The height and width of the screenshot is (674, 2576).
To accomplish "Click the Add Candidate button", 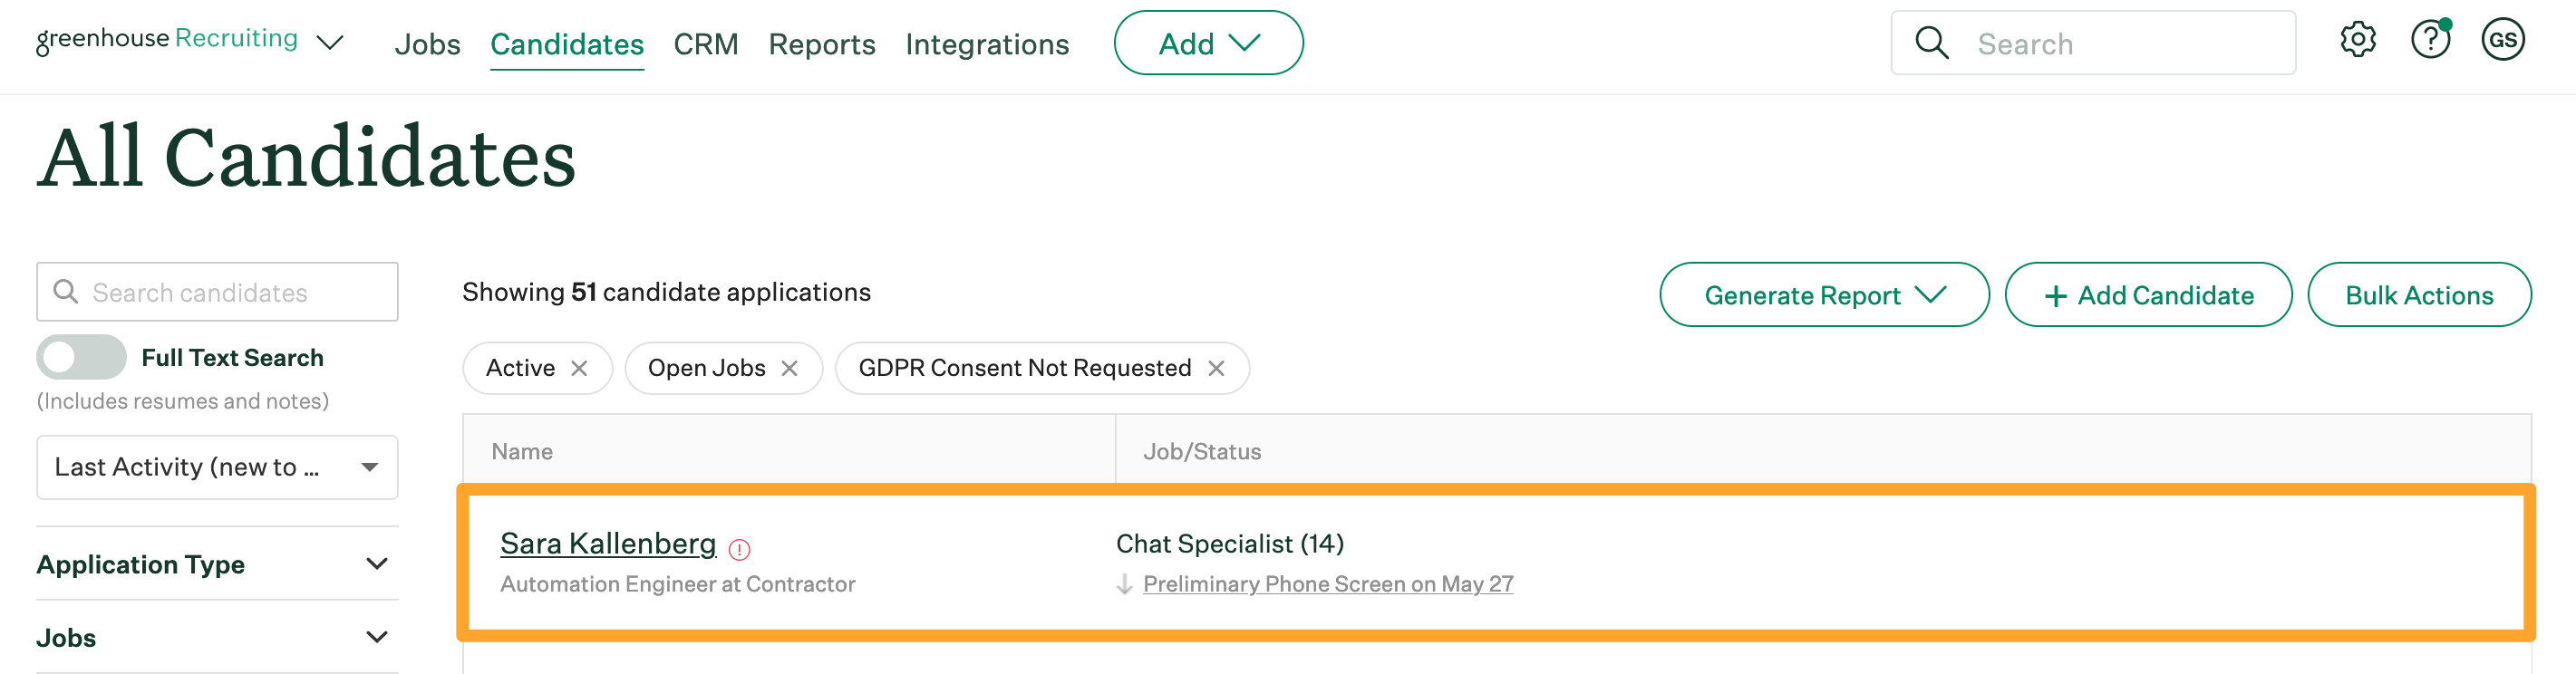I will click(2147, 295).
